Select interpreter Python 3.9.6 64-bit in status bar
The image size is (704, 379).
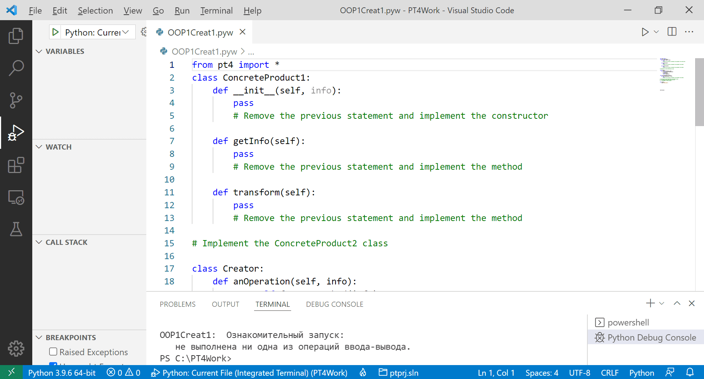coord(62,372)
